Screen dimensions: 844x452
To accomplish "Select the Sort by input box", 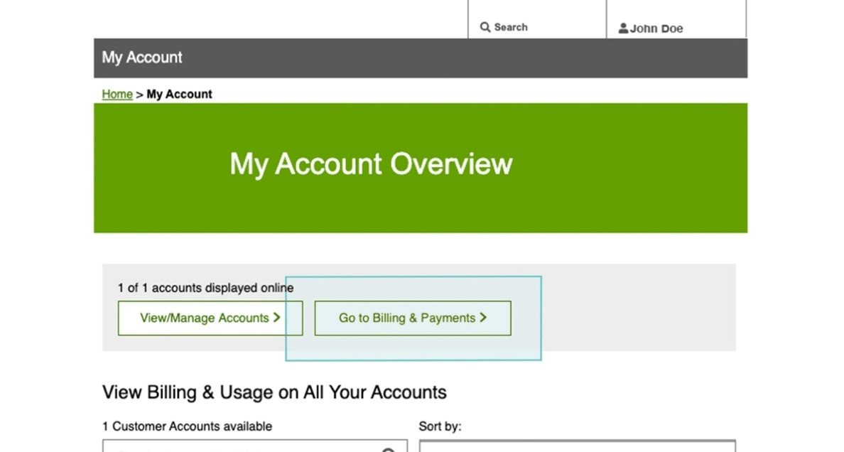I will [577, 449].
